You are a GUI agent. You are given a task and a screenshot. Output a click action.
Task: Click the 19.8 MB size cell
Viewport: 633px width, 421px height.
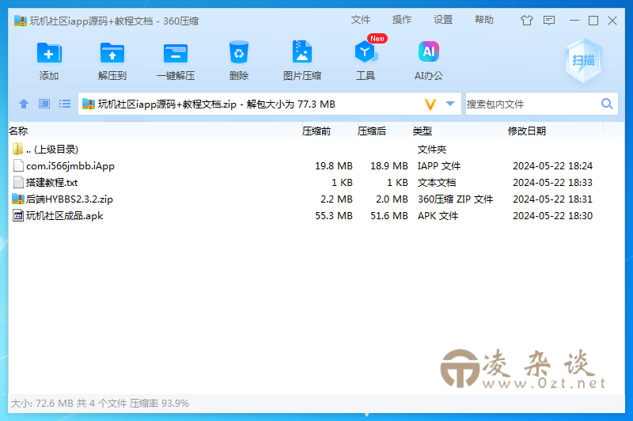tap(333, 166)
